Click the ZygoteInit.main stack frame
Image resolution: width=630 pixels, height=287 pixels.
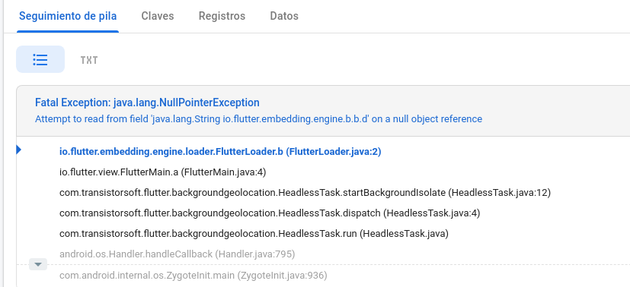(193, 276)
